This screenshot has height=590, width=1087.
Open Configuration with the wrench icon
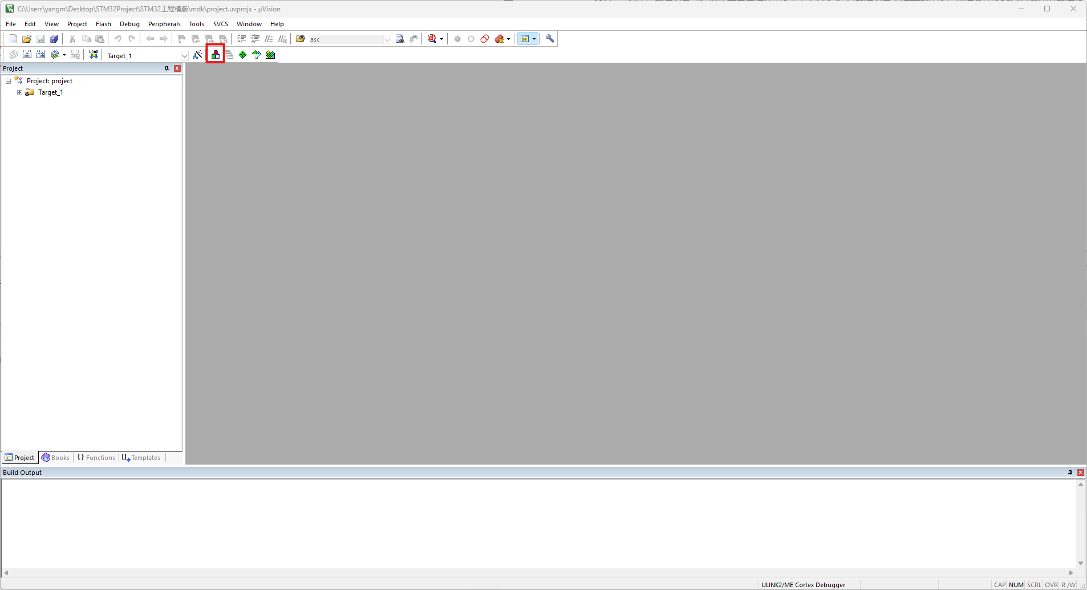tap(550, 39)
